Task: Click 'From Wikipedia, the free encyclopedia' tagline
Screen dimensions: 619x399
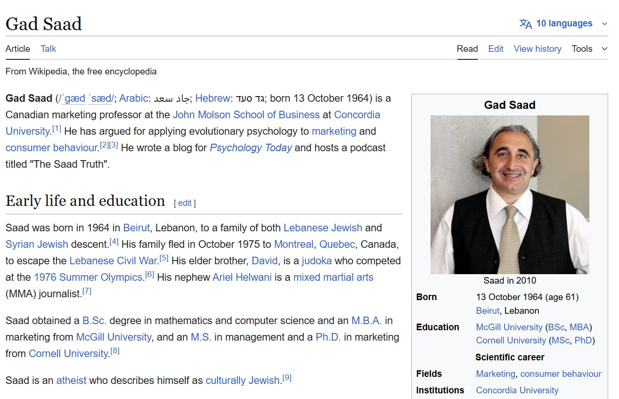Action: click(81, 72)
